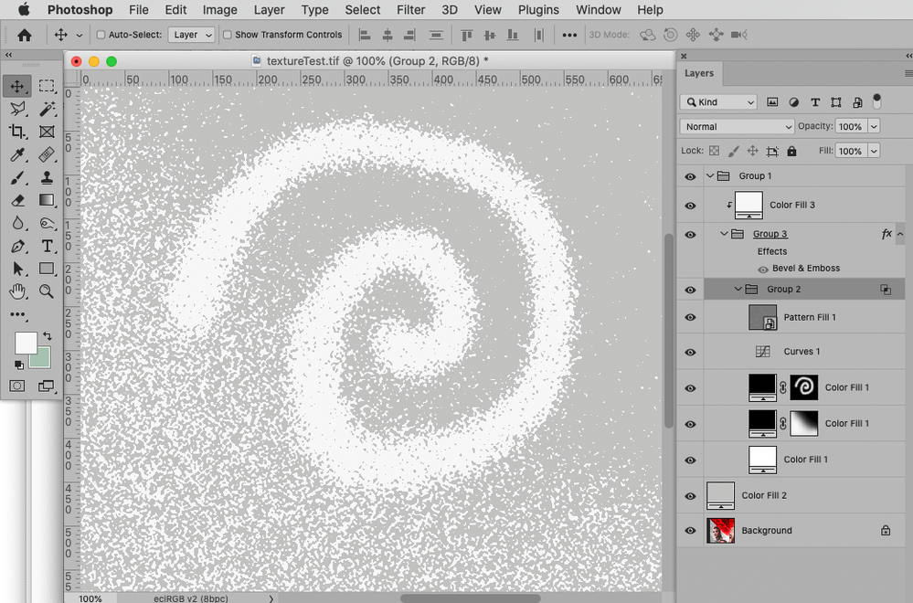
Task: Enable Show Transform Controls checkbox
Action: (x=227, y=35)
